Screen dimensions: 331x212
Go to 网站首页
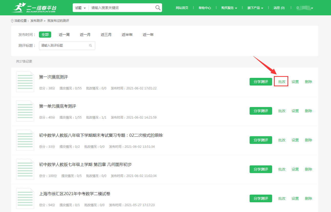point(182,8)
